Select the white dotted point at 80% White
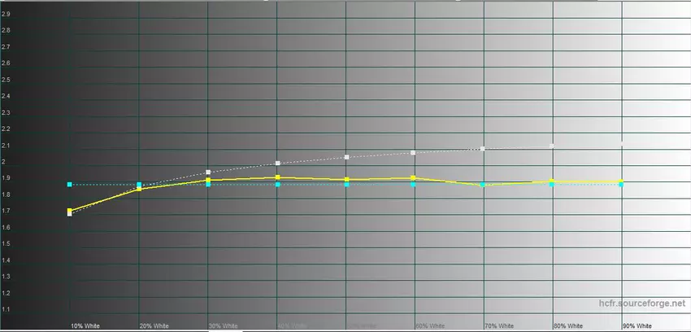 tap(552, 146)
